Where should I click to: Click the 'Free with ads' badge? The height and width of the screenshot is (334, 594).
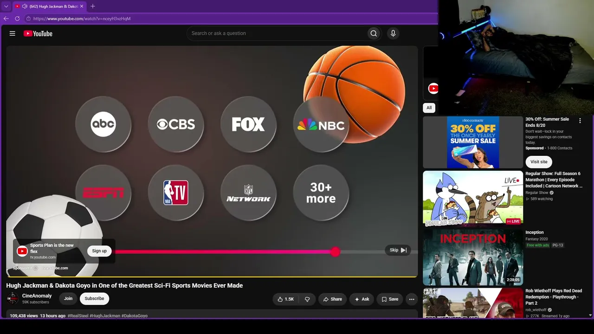pyautogui.click(x=538, y=245)
